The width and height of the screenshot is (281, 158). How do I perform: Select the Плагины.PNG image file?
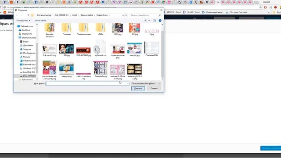[151, 49]
